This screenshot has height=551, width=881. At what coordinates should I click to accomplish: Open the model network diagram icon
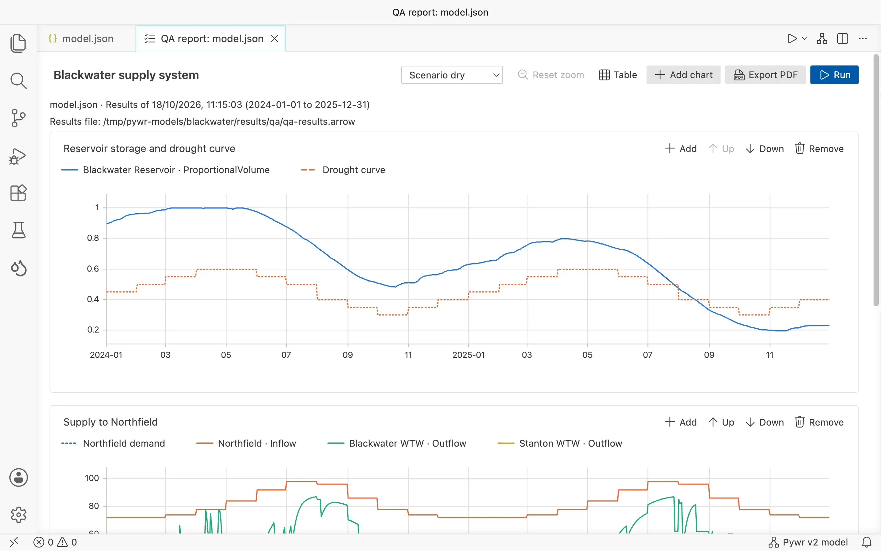822,39
